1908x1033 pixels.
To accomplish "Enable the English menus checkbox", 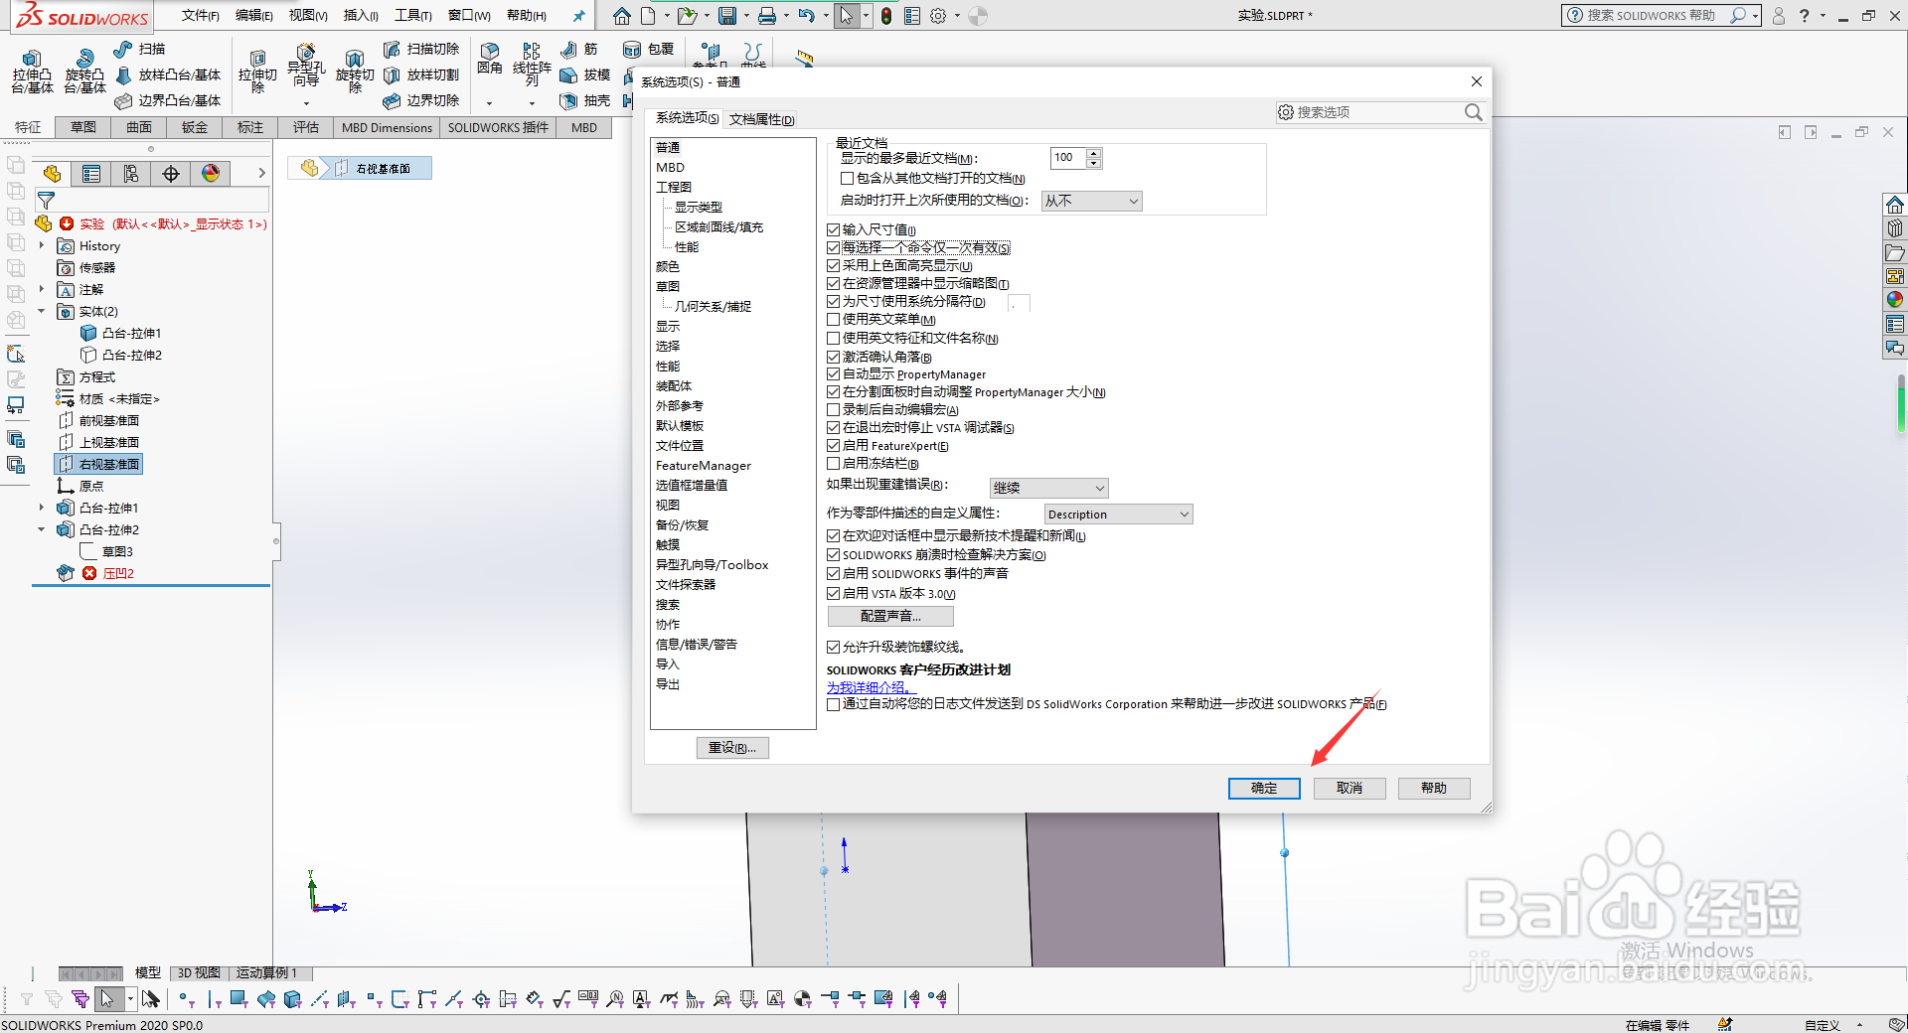I will (834, 320).
